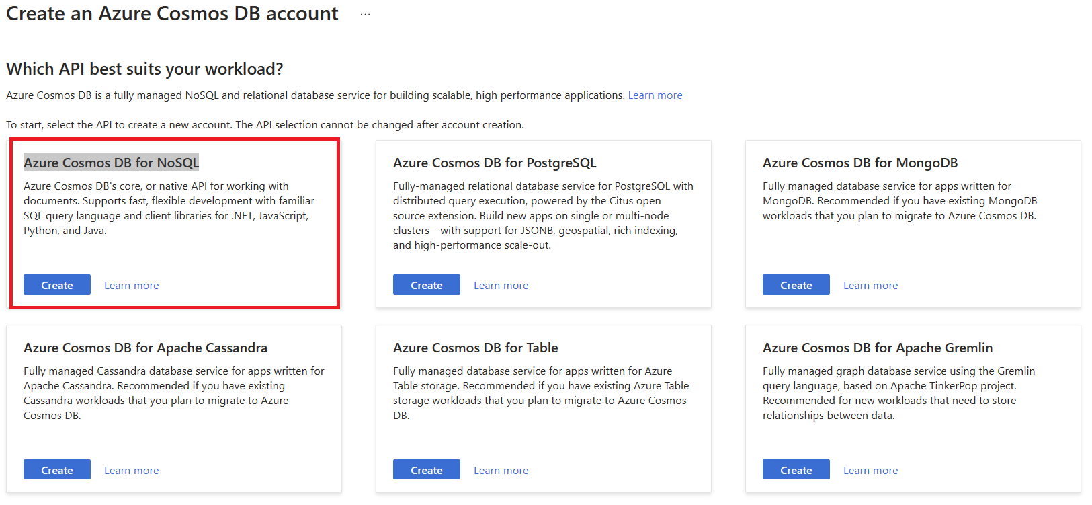Follow Learn more link for Apache Cassandra
Screen dimensions: 1092x505
131,471
